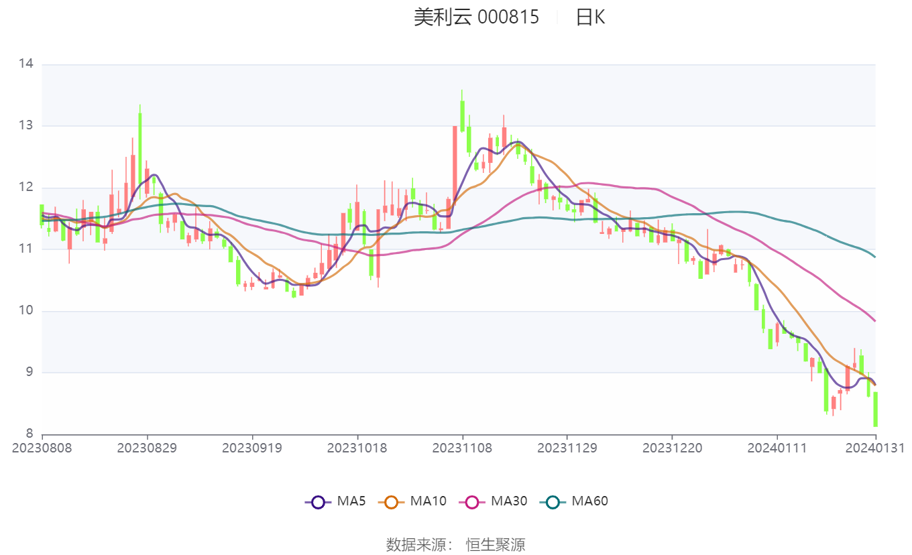This screenshot has height=555, width=912.
Task: Click the y-axis value 9
Action: (x=30, y=373)
